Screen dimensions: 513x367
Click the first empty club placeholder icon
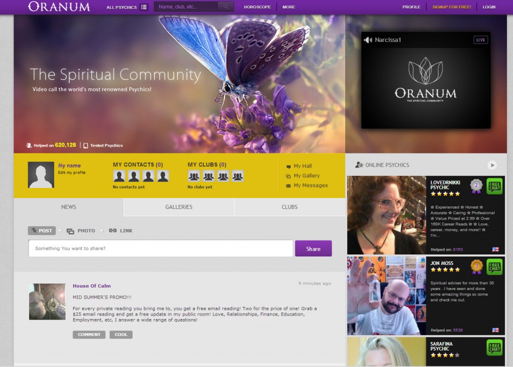click(194, 176)
